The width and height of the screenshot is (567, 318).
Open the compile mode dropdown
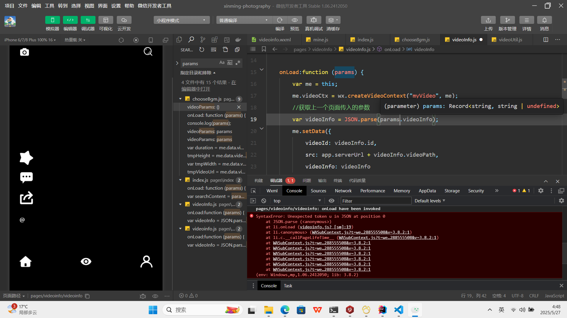[244, 20]
